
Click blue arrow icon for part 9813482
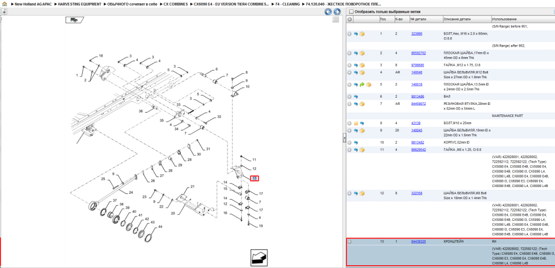coord(356,143)
